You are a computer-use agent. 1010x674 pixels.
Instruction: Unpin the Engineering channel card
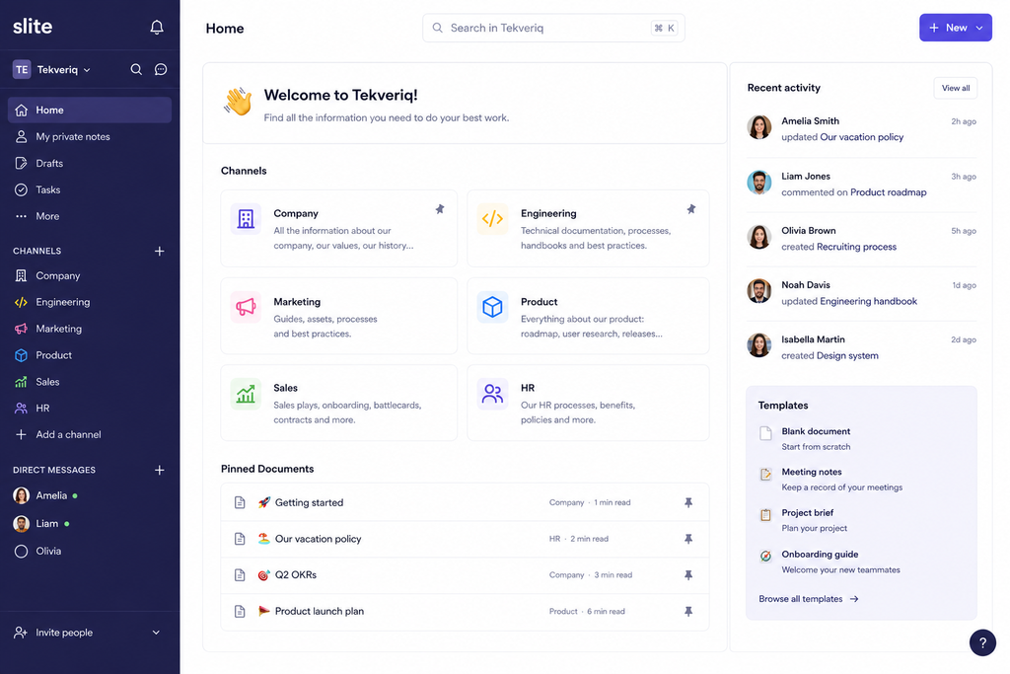point(691,209)
